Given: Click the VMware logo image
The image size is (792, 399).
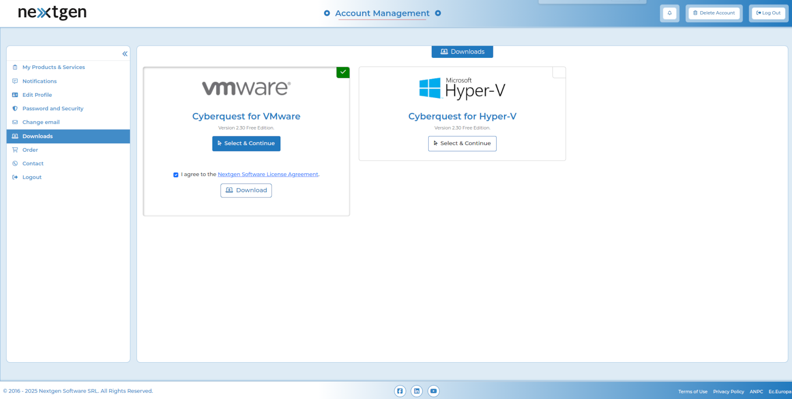Looking at the screenshot, I should click(x=246, y=88).
